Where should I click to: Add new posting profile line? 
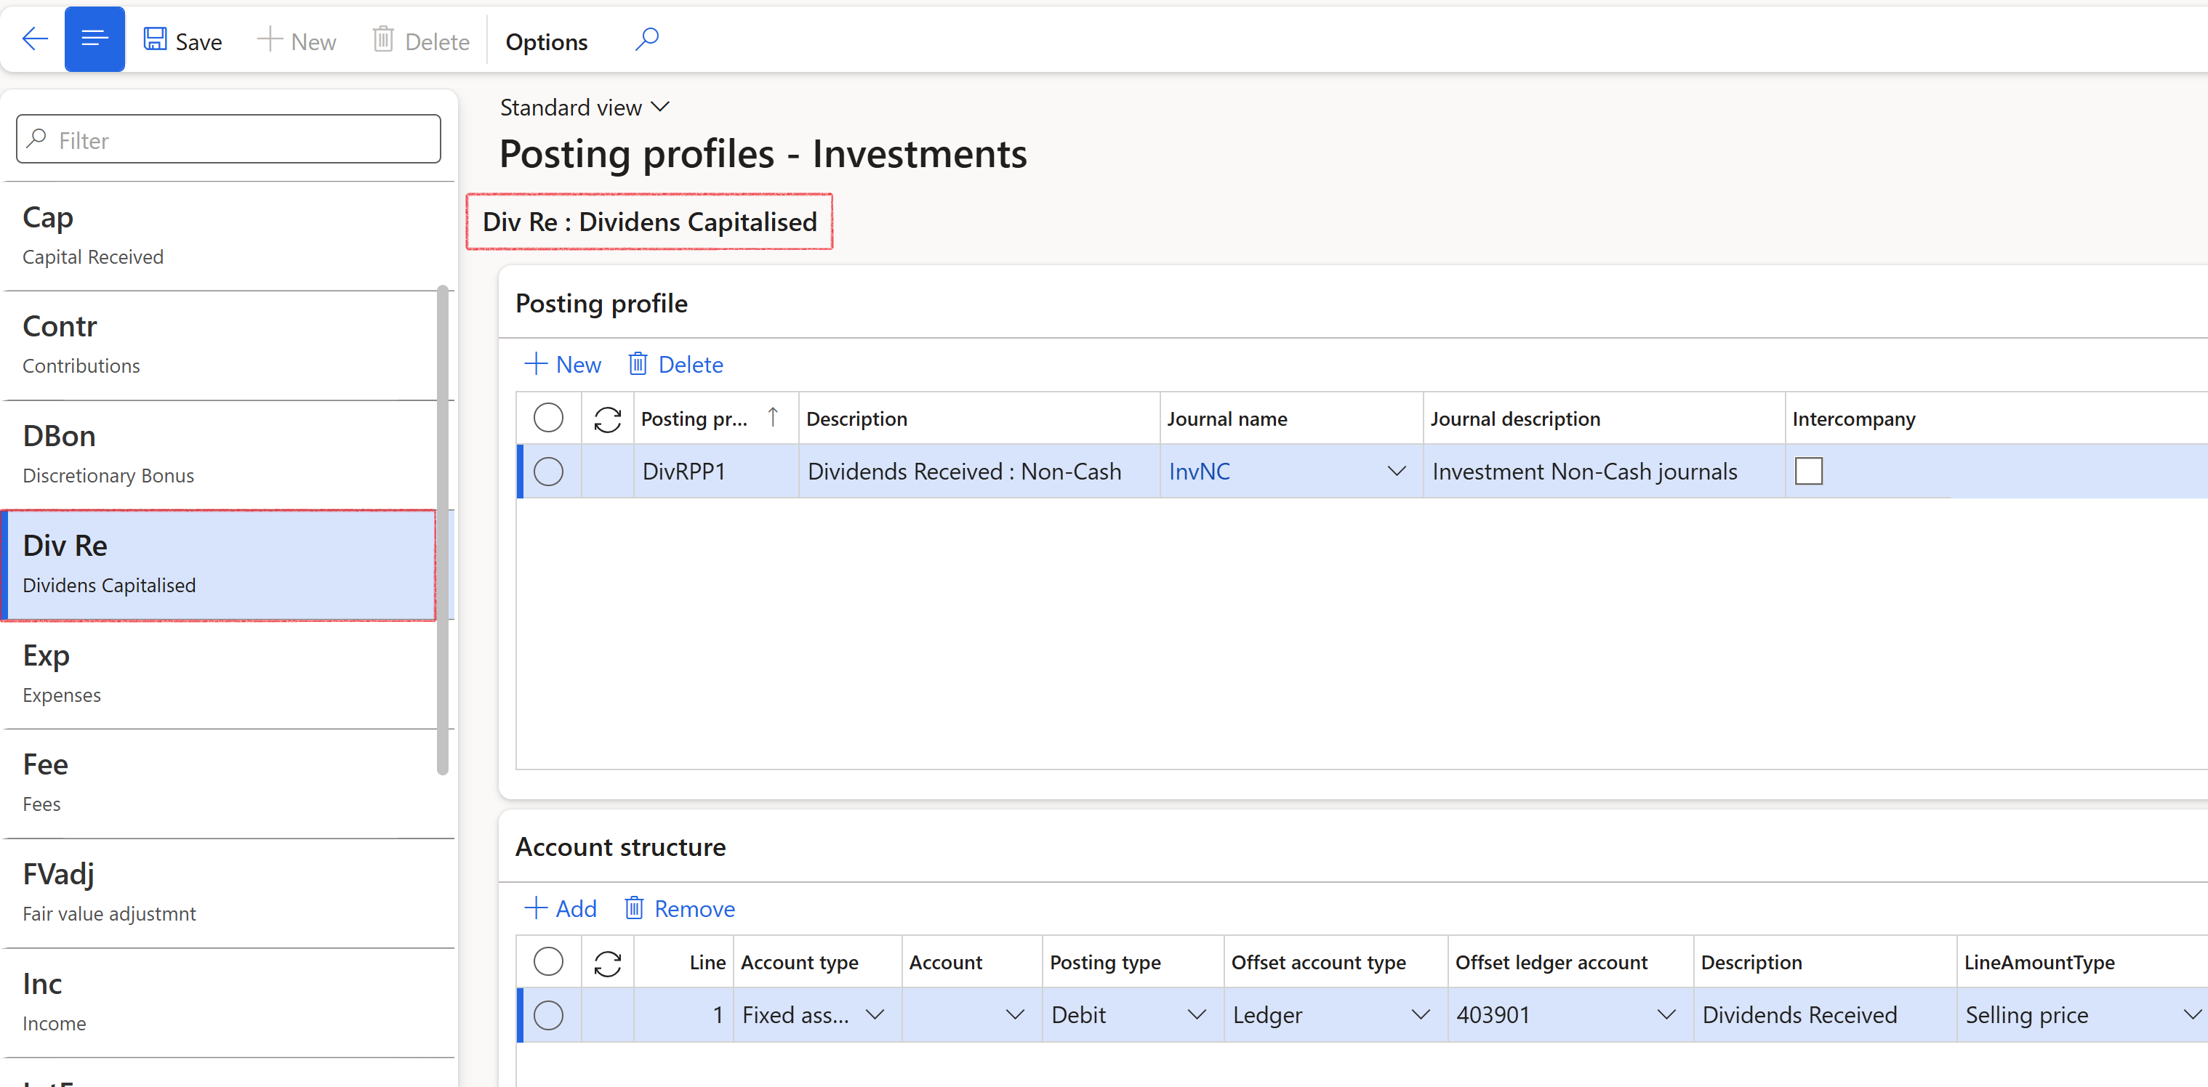coord(562,364)
